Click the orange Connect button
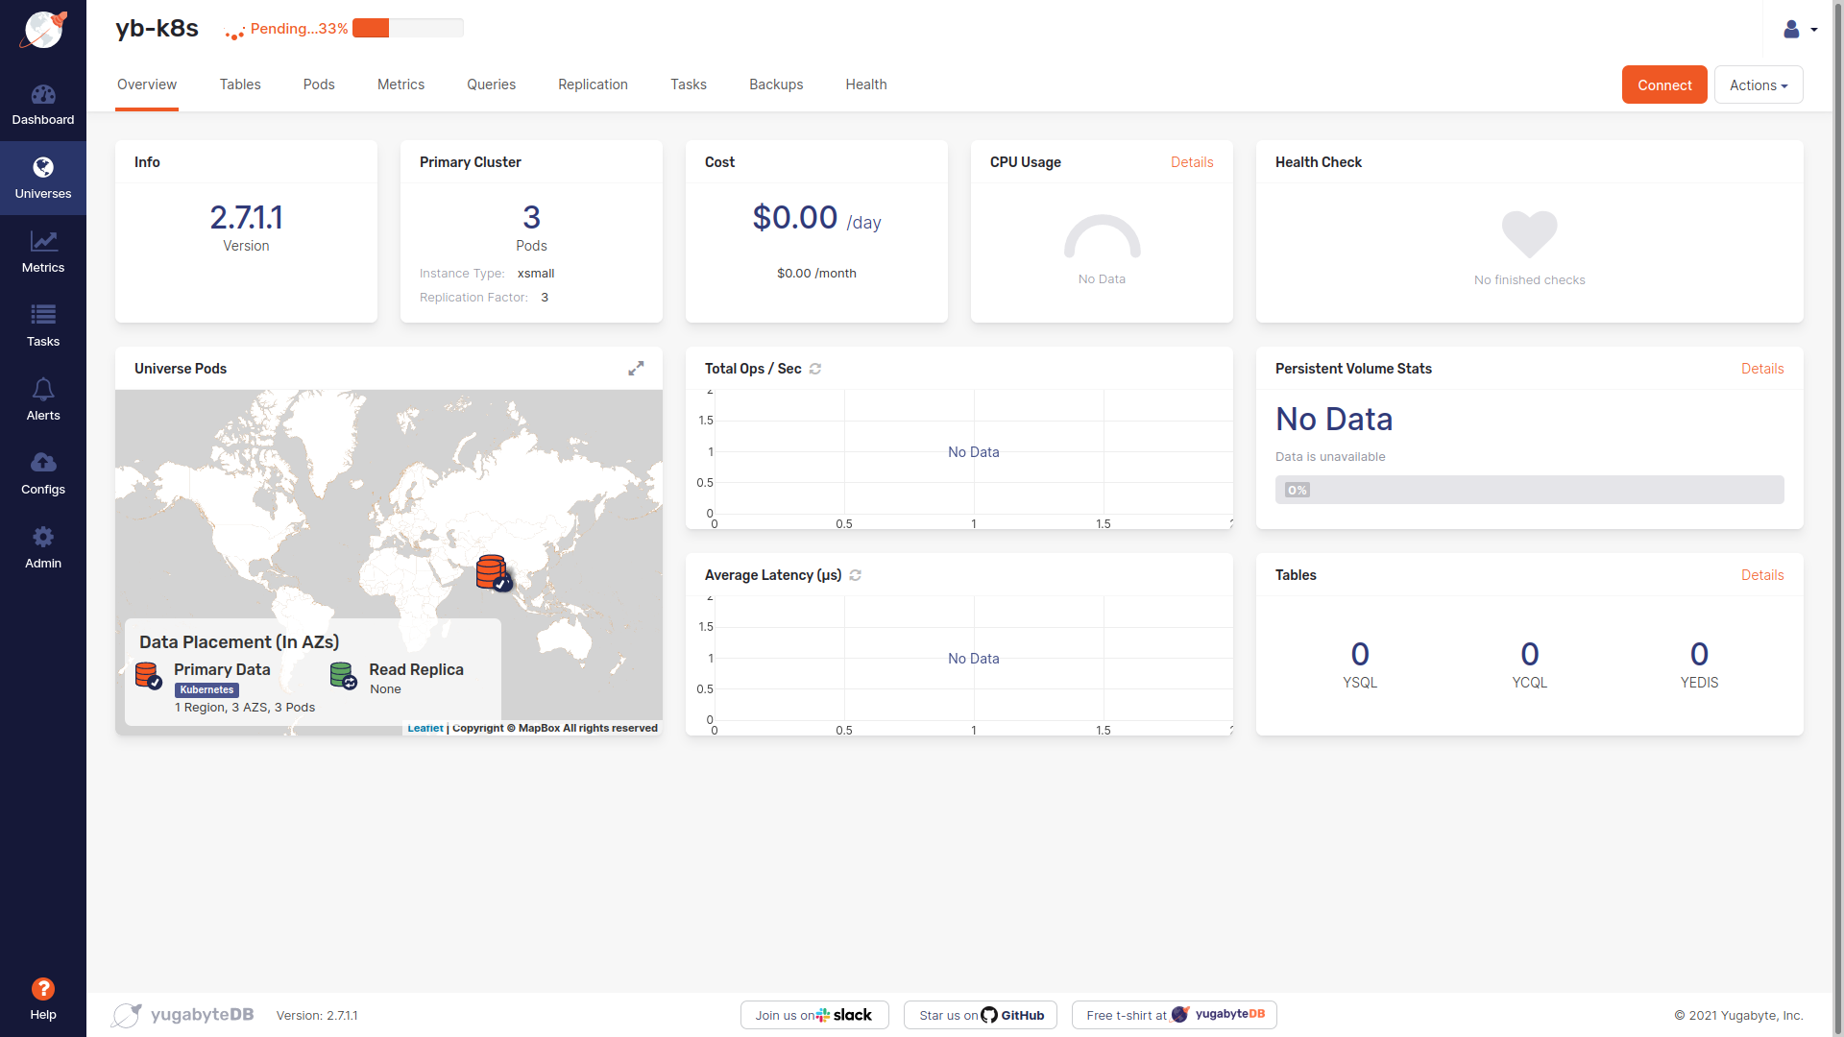This screenshot has height=1037, width=1844. point(1663,85)
